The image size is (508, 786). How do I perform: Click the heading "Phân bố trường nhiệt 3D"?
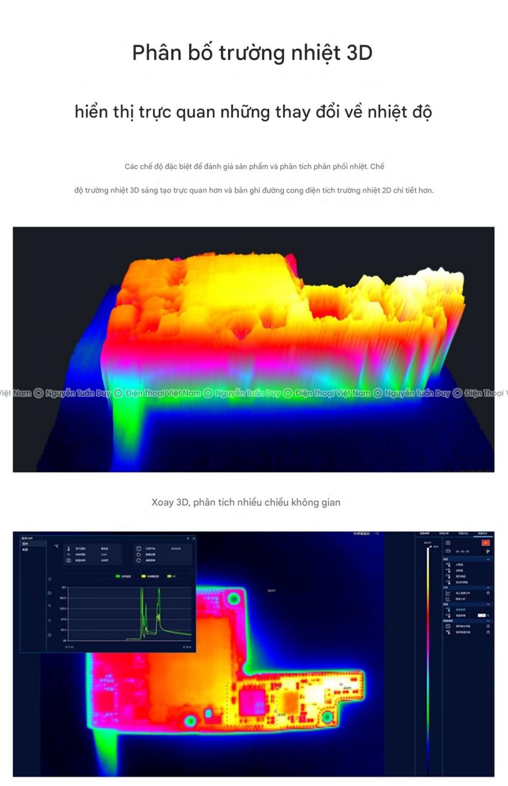(x=252, y=53)
